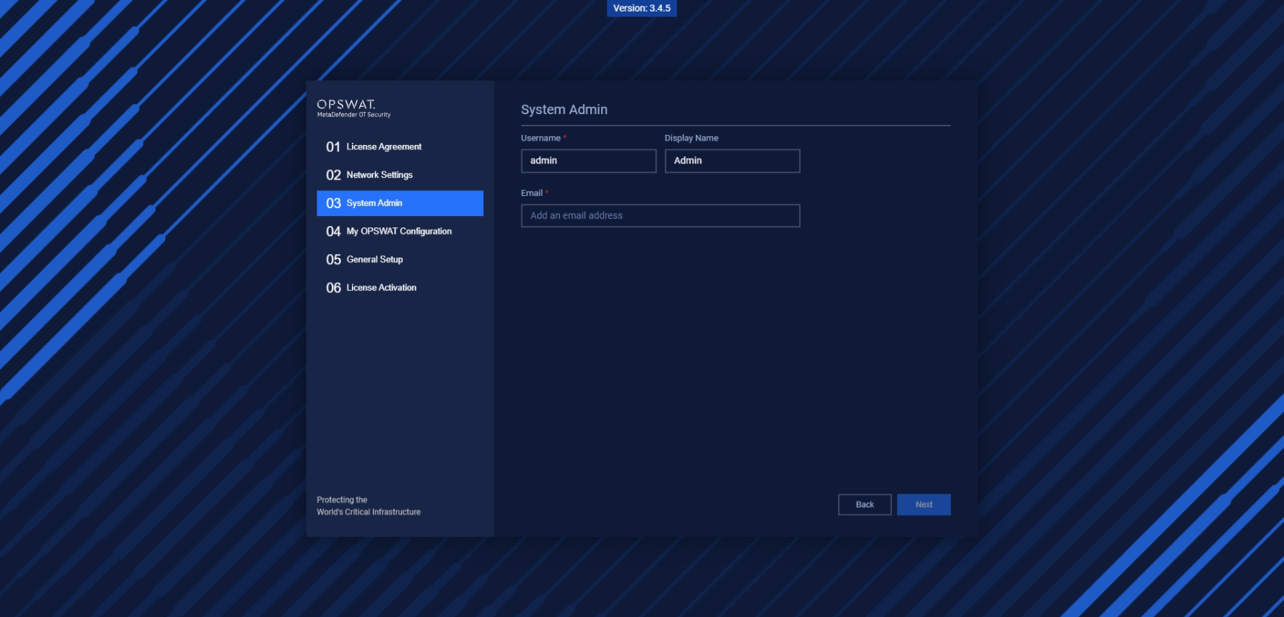The image size is (1284, 617).
Task: Jump to General Setup step
Action: pyautogui.click(x=400, y=260)
